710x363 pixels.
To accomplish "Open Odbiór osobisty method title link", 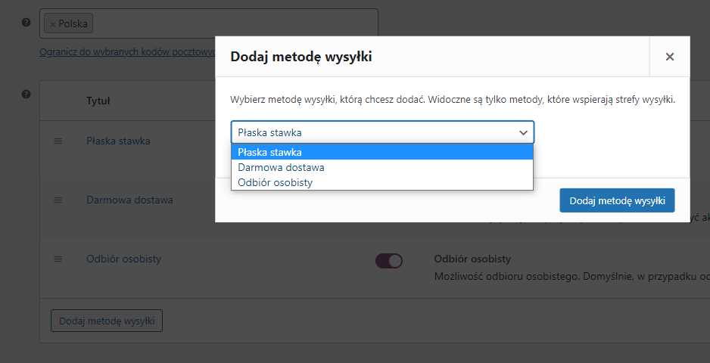I will tap(123, 259).
